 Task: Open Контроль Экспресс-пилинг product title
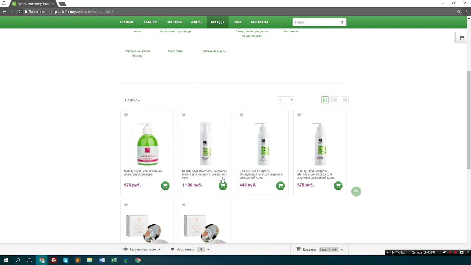204,174
